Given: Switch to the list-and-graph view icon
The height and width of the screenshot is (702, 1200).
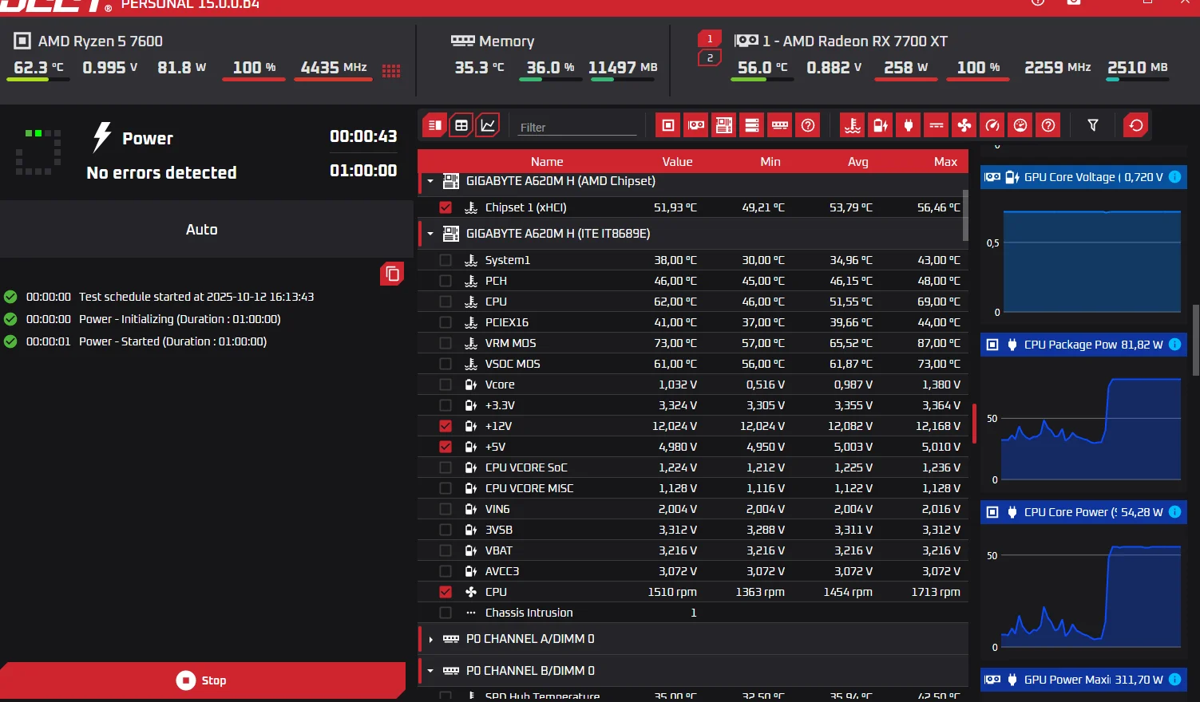Looking at the screenshot, I should [x=435, y=125].
